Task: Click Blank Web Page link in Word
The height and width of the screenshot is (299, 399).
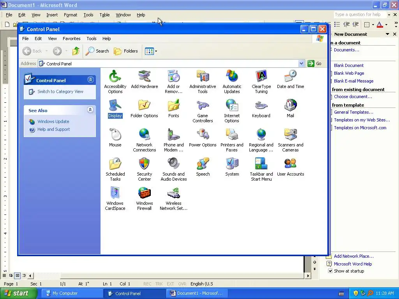Action: tap(349, 73)
